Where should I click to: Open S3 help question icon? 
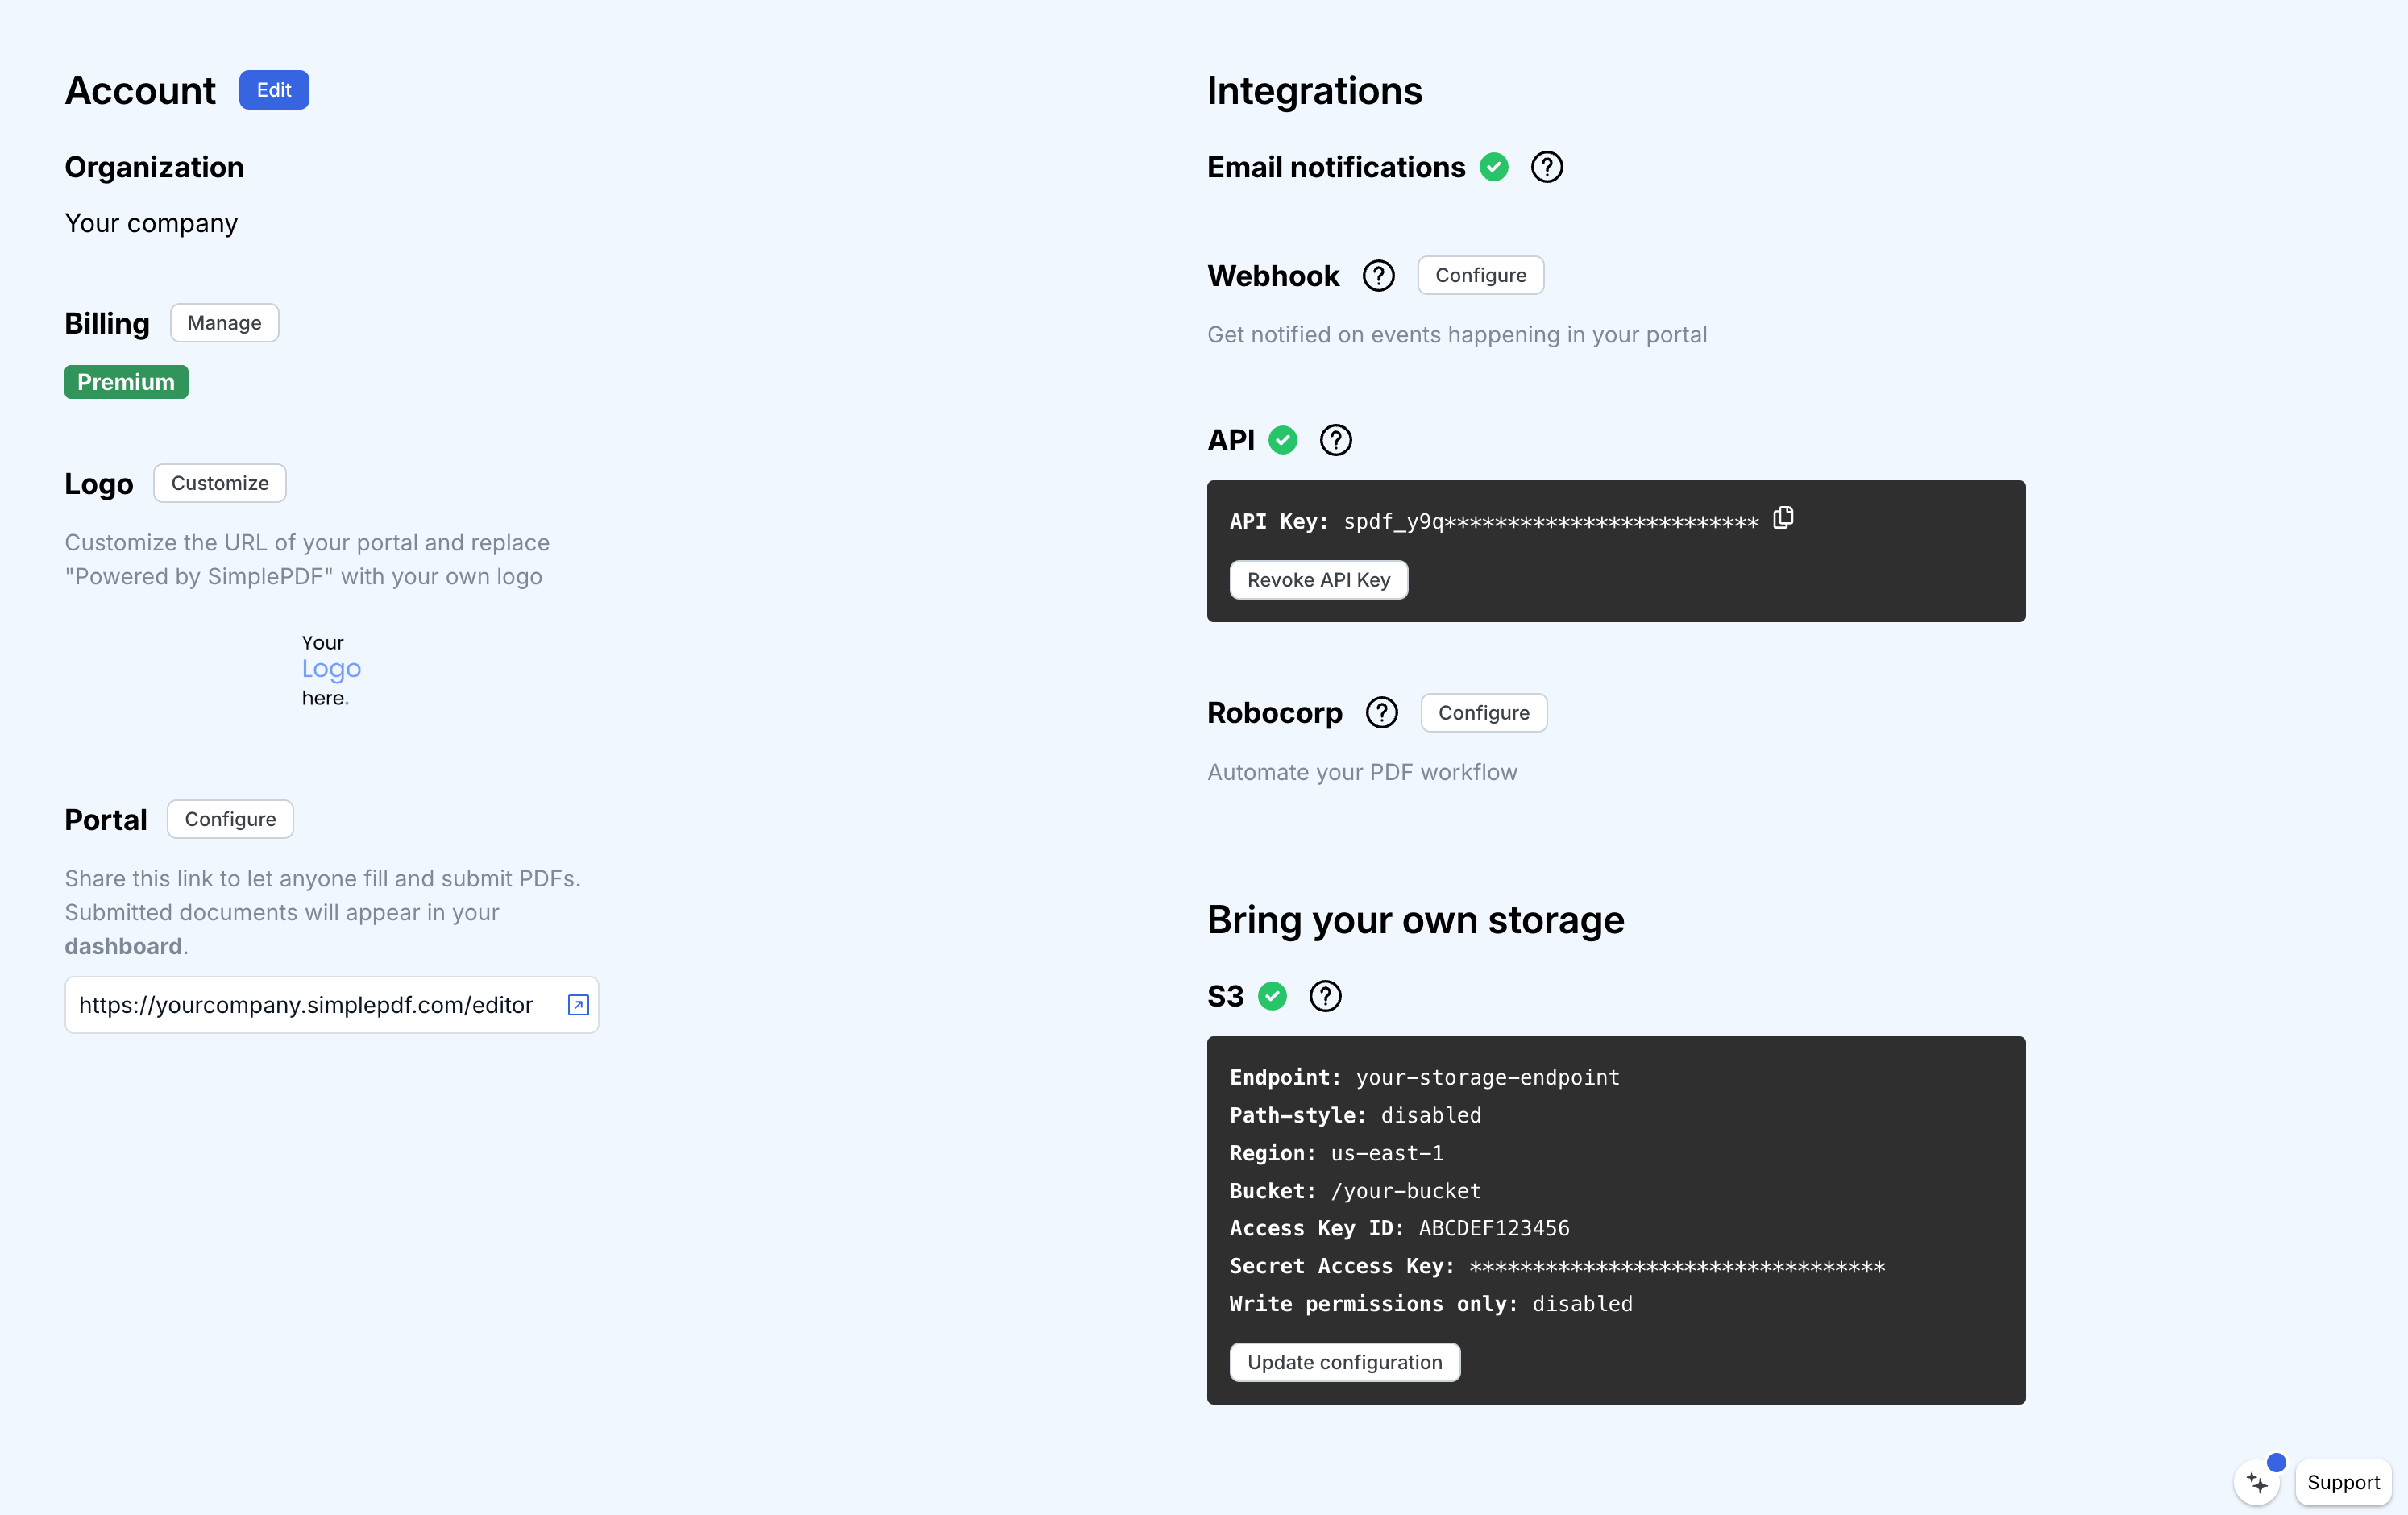click(x=1326, y=996)
